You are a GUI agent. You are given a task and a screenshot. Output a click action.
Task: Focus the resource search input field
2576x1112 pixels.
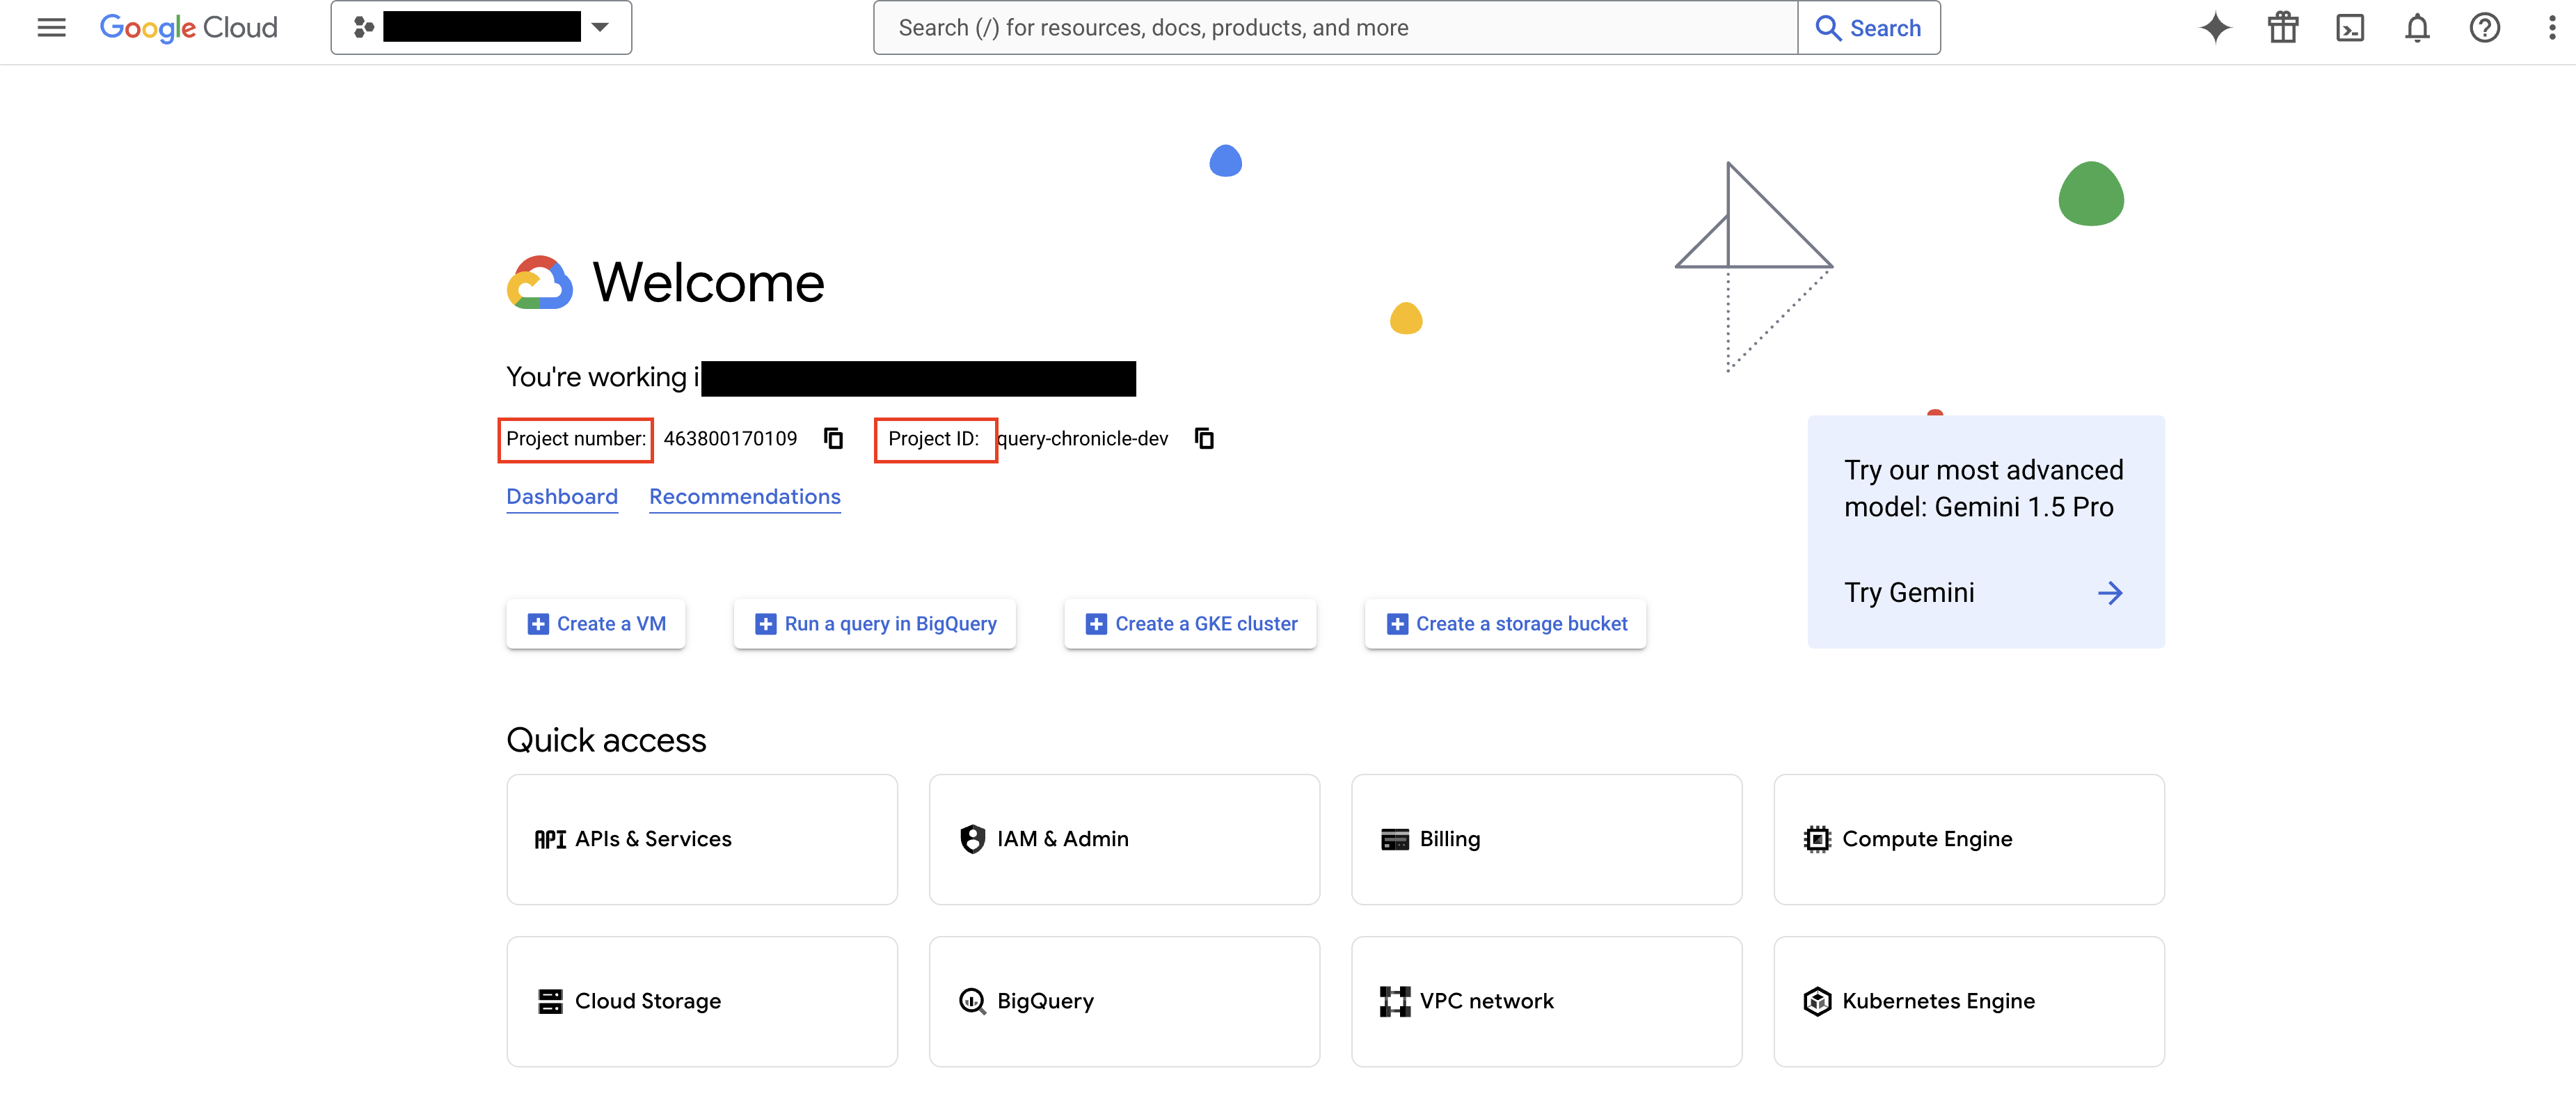pos(1335,28)
